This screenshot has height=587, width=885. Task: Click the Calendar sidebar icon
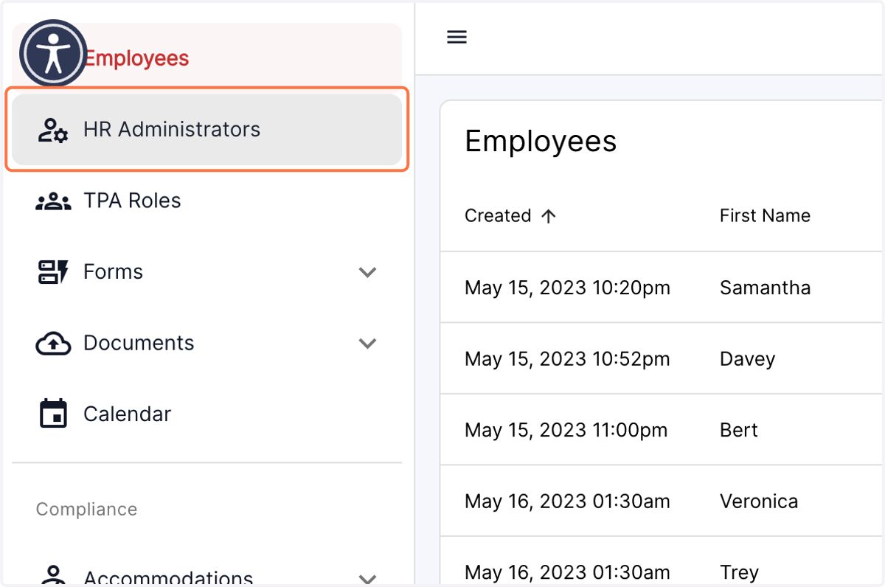(x=53, y=414)
